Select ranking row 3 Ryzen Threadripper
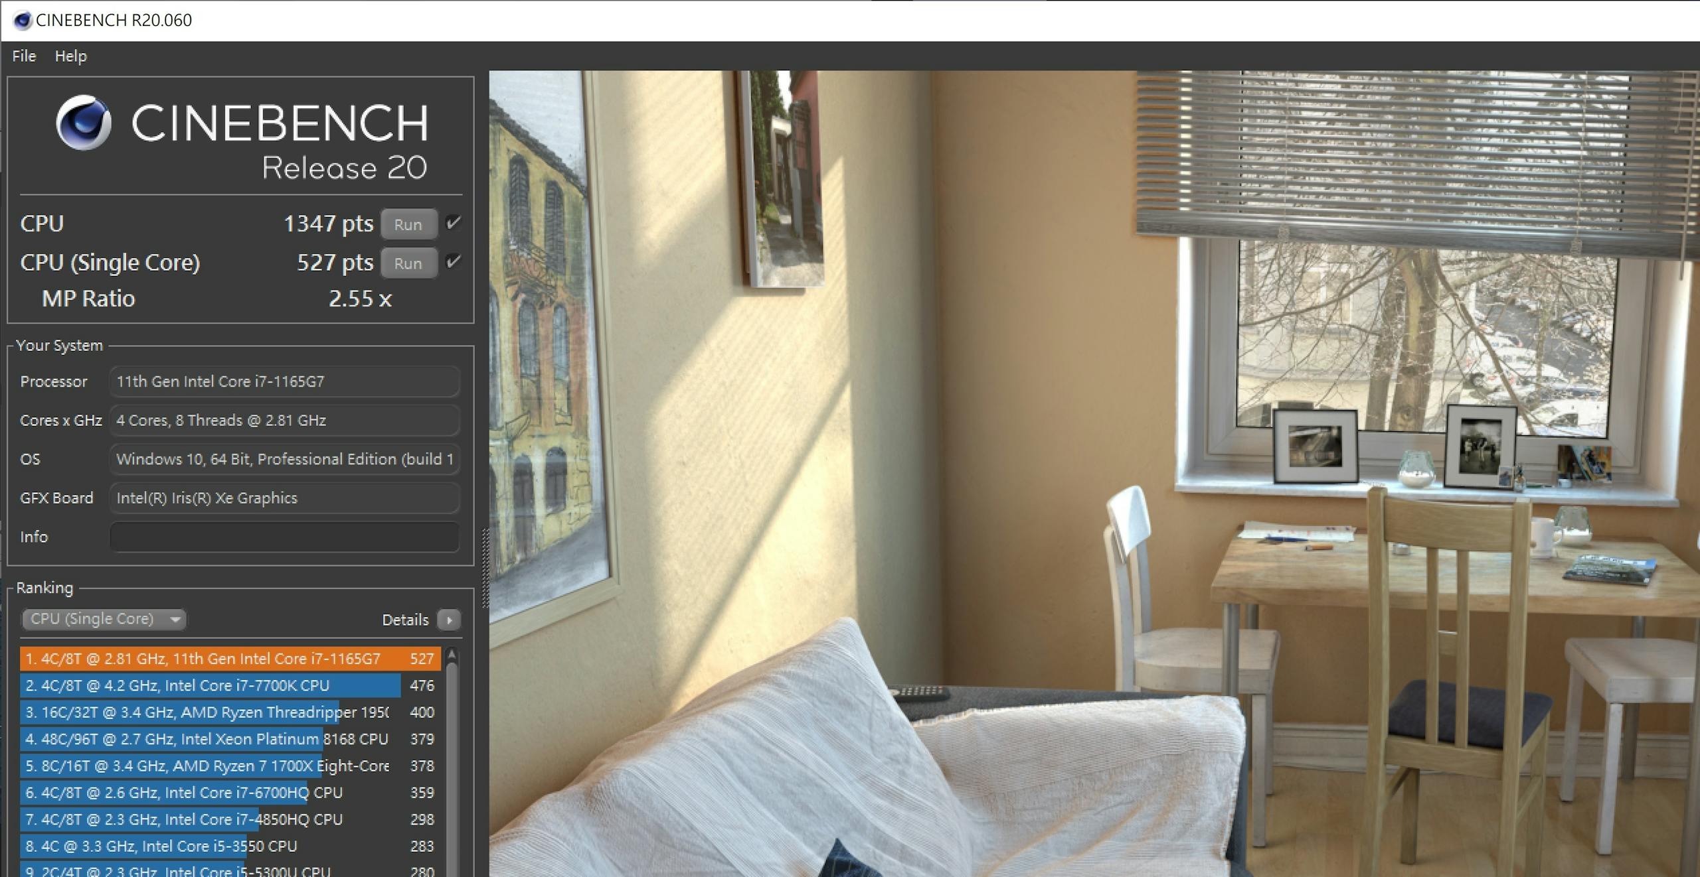 point(230,712)
